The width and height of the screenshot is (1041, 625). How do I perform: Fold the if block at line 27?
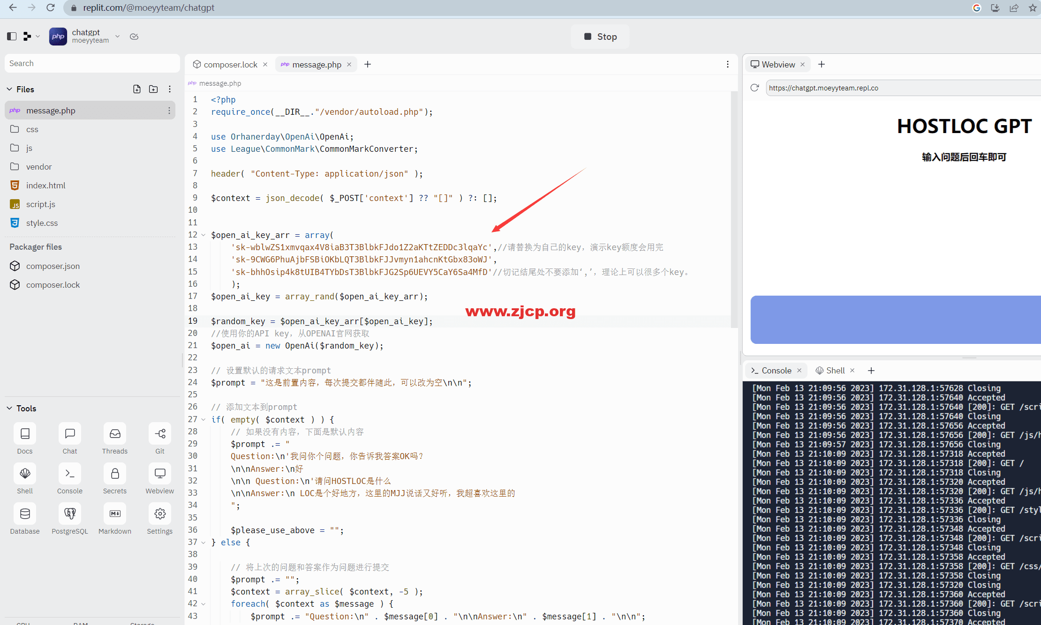(x=203, y=419)
